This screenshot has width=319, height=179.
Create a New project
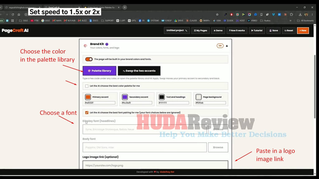[x=303, y=30]
